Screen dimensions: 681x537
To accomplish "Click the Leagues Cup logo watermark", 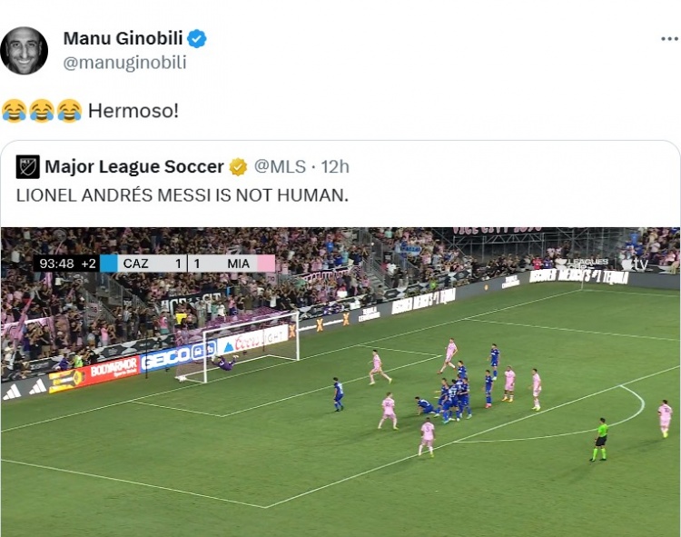I will click(581, 263).
